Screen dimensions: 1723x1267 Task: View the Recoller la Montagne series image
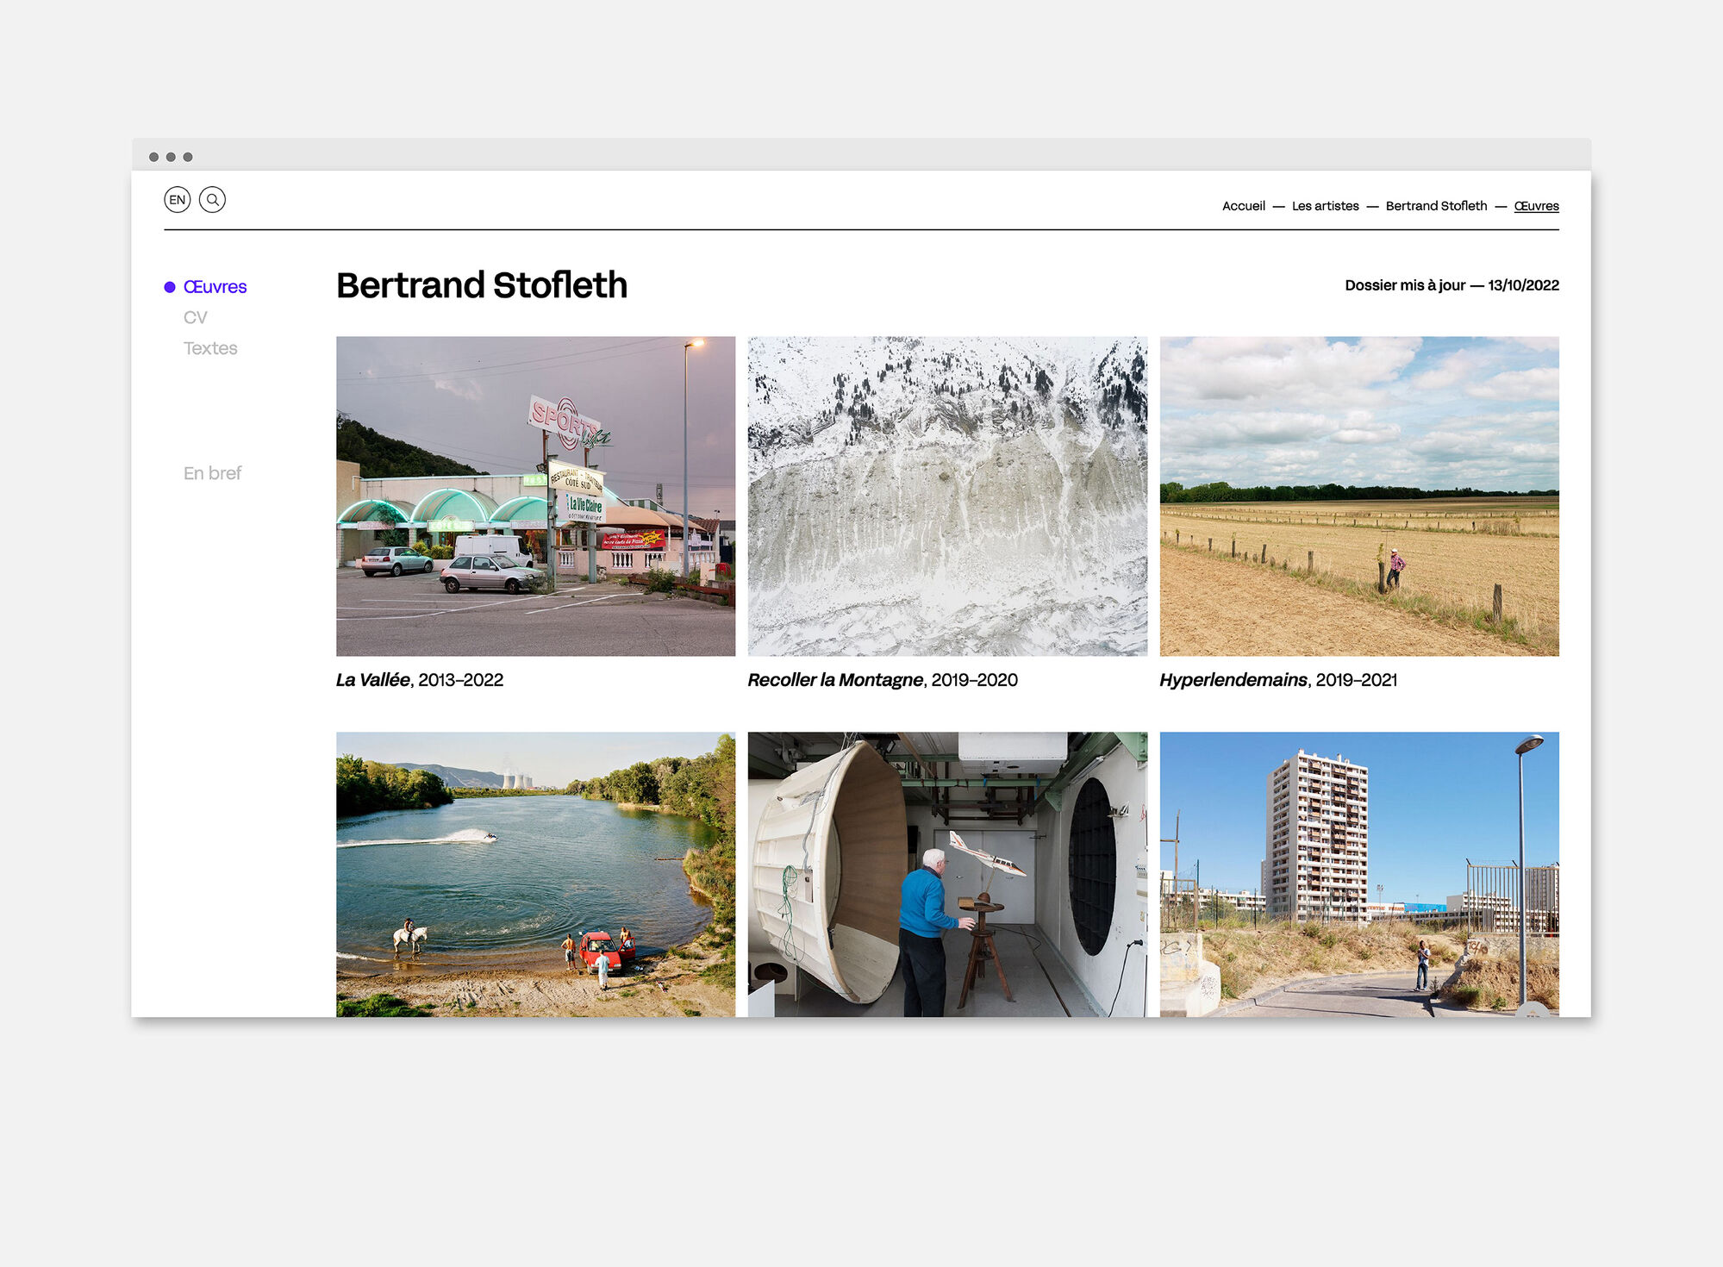pos(948,495)
